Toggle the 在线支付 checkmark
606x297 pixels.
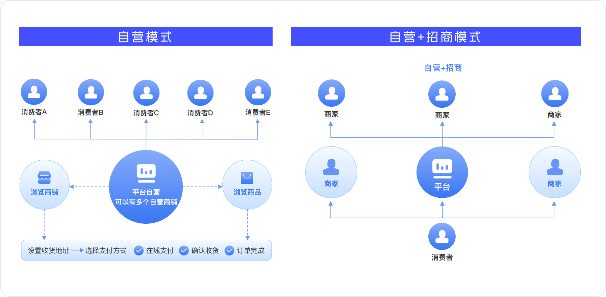click(138, 250)
